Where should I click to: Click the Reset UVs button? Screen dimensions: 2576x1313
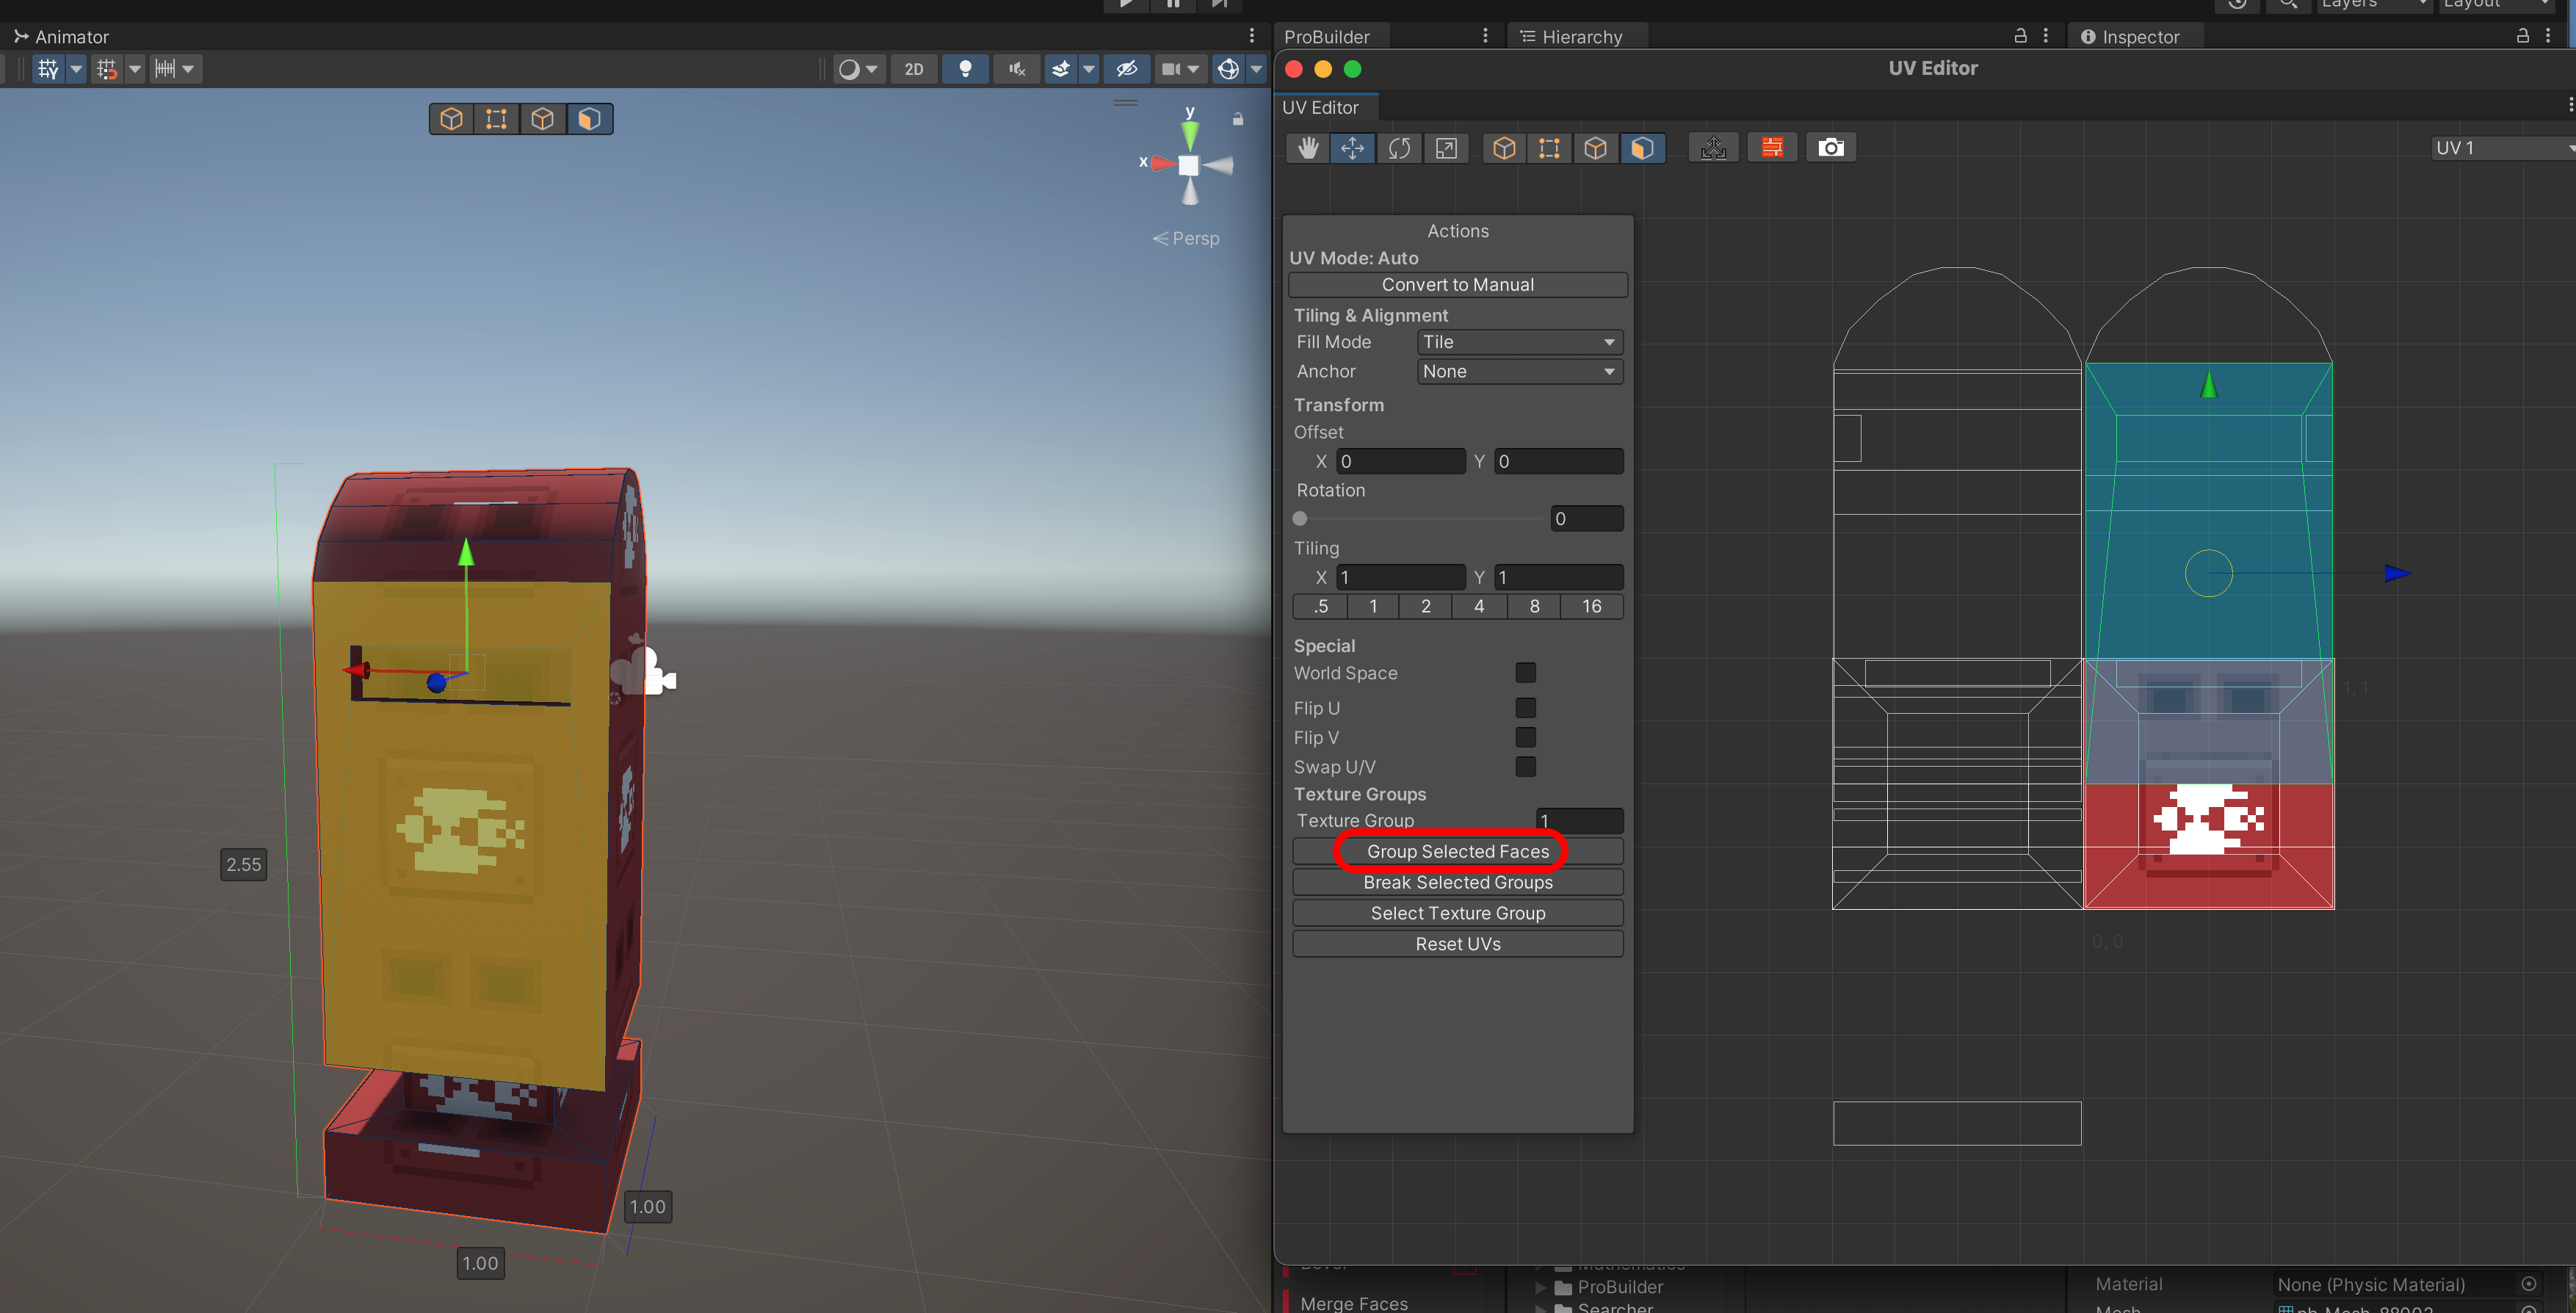pyautogui.click(x=1457, y=944)
